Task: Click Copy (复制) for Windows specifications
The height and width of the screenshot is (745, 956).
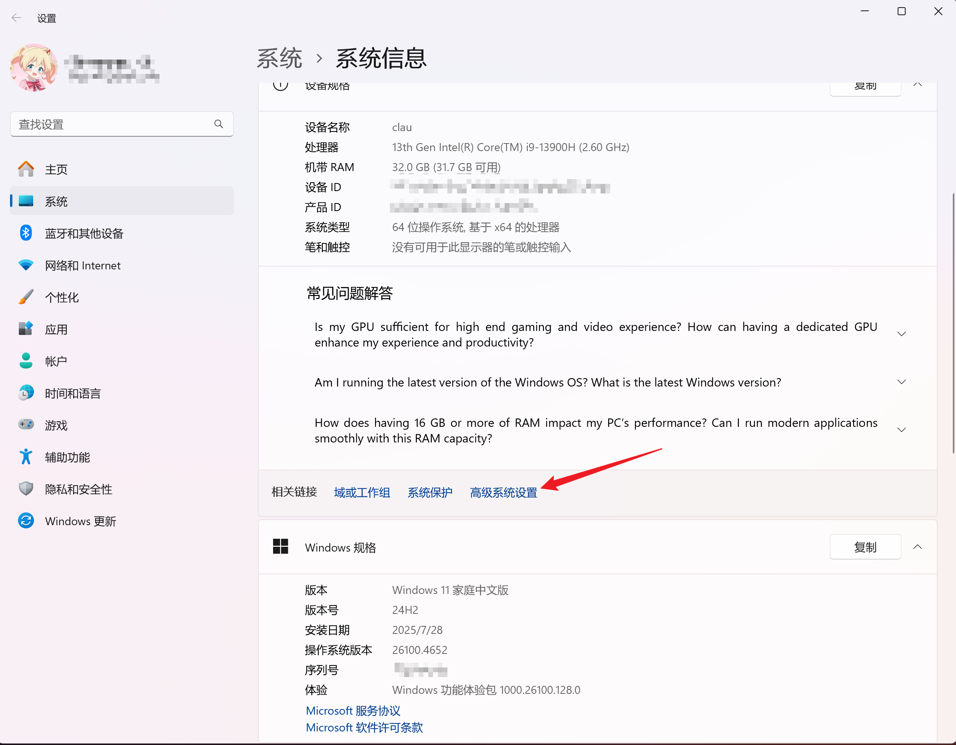Action: pyautogui.click(x=864, y=547)
